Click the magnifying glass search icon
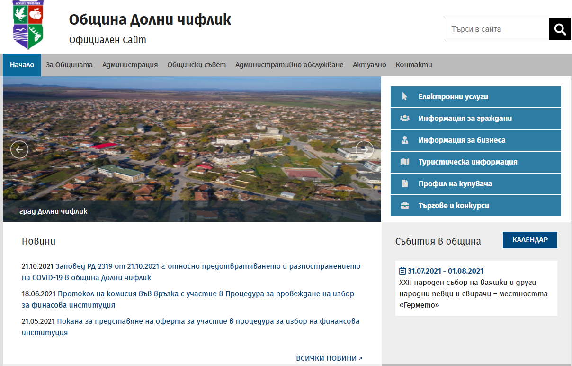 560,29
